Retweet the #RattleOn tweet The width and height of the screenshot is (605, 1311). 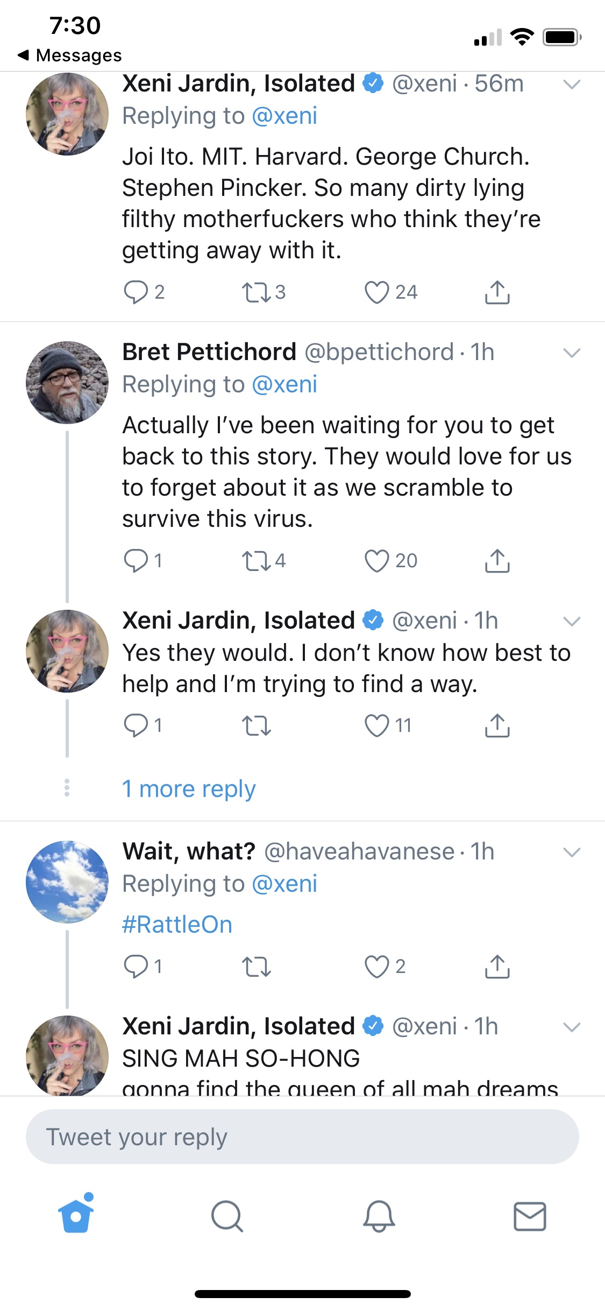[257, 967]
